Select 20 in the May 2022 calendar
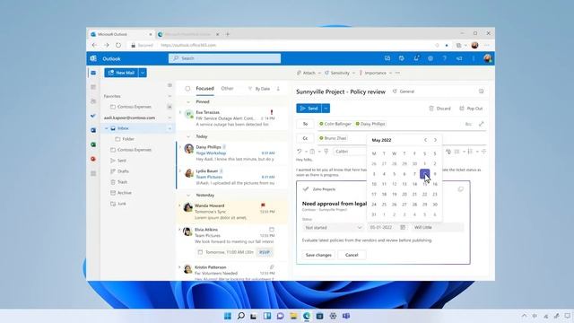Viewport: 574px width, 323px height. tap(404, 195)
